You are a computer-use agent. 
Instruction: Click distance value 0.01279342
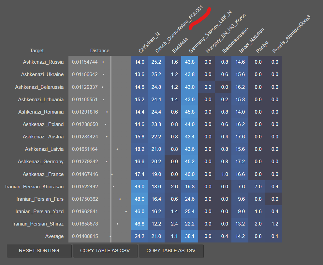85,162
